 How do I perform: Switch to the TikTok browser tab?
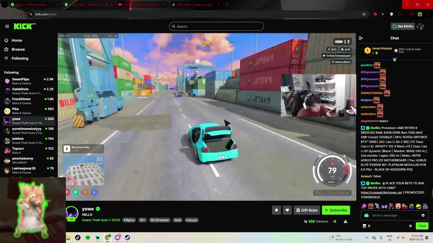195,5
